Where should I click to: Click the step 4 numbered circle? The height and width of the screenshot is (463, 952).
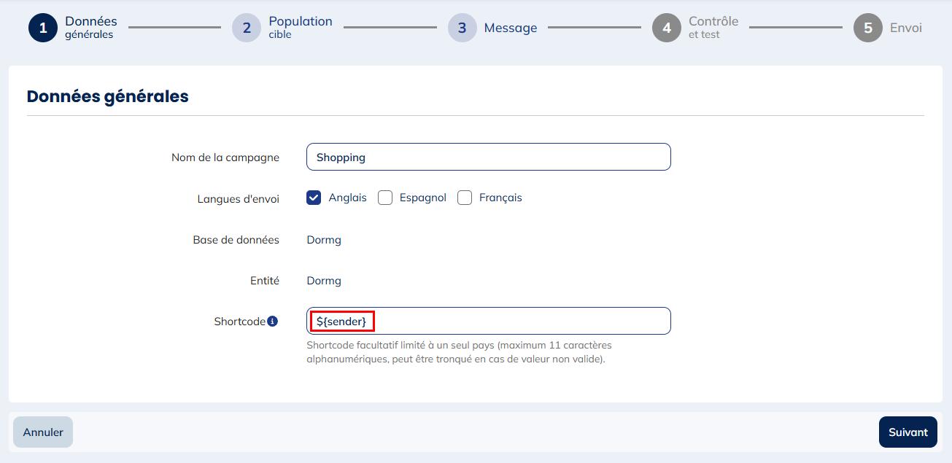click(x=667, y=28)
